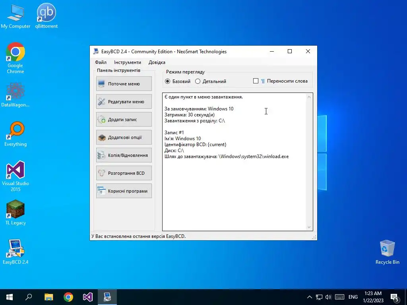Click the EasyBCD title bar app icon
The height and width of the screenshot is (305, 407).
click(x=96, y=51)
